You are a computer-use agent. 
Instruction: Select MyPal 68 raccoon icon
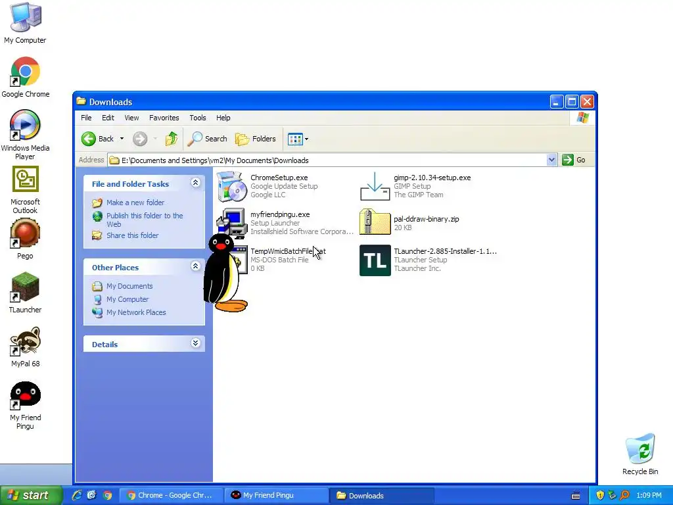(x=26, y=347)
